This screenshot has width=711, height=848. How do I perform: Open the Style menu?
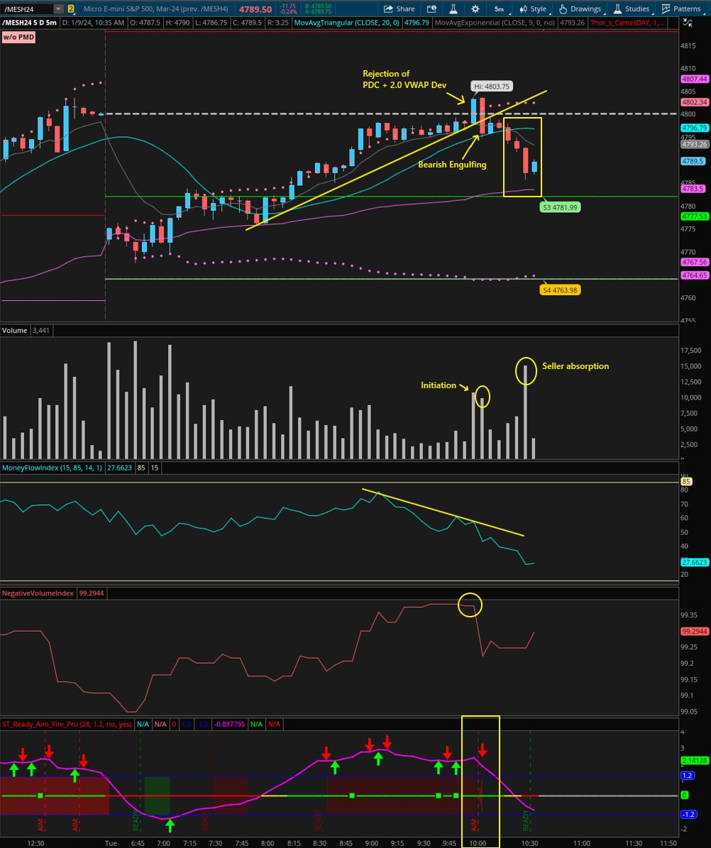[x=533, y=9]
